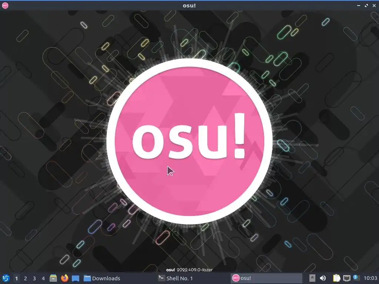Click the big pink osu! logo
This screenshot has width=379, height=284.
[x=189, y=141]
